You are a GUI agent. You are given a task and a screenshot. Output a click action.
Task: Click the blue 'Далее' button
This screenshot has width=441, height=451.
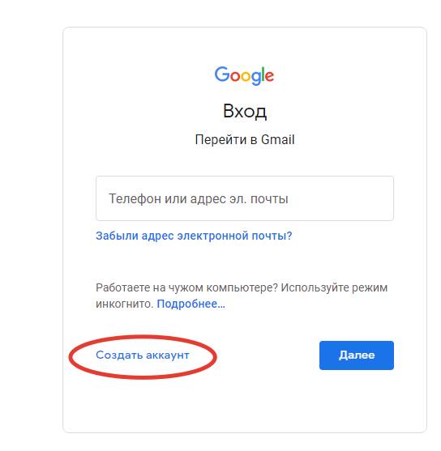(x=357, y=355)
